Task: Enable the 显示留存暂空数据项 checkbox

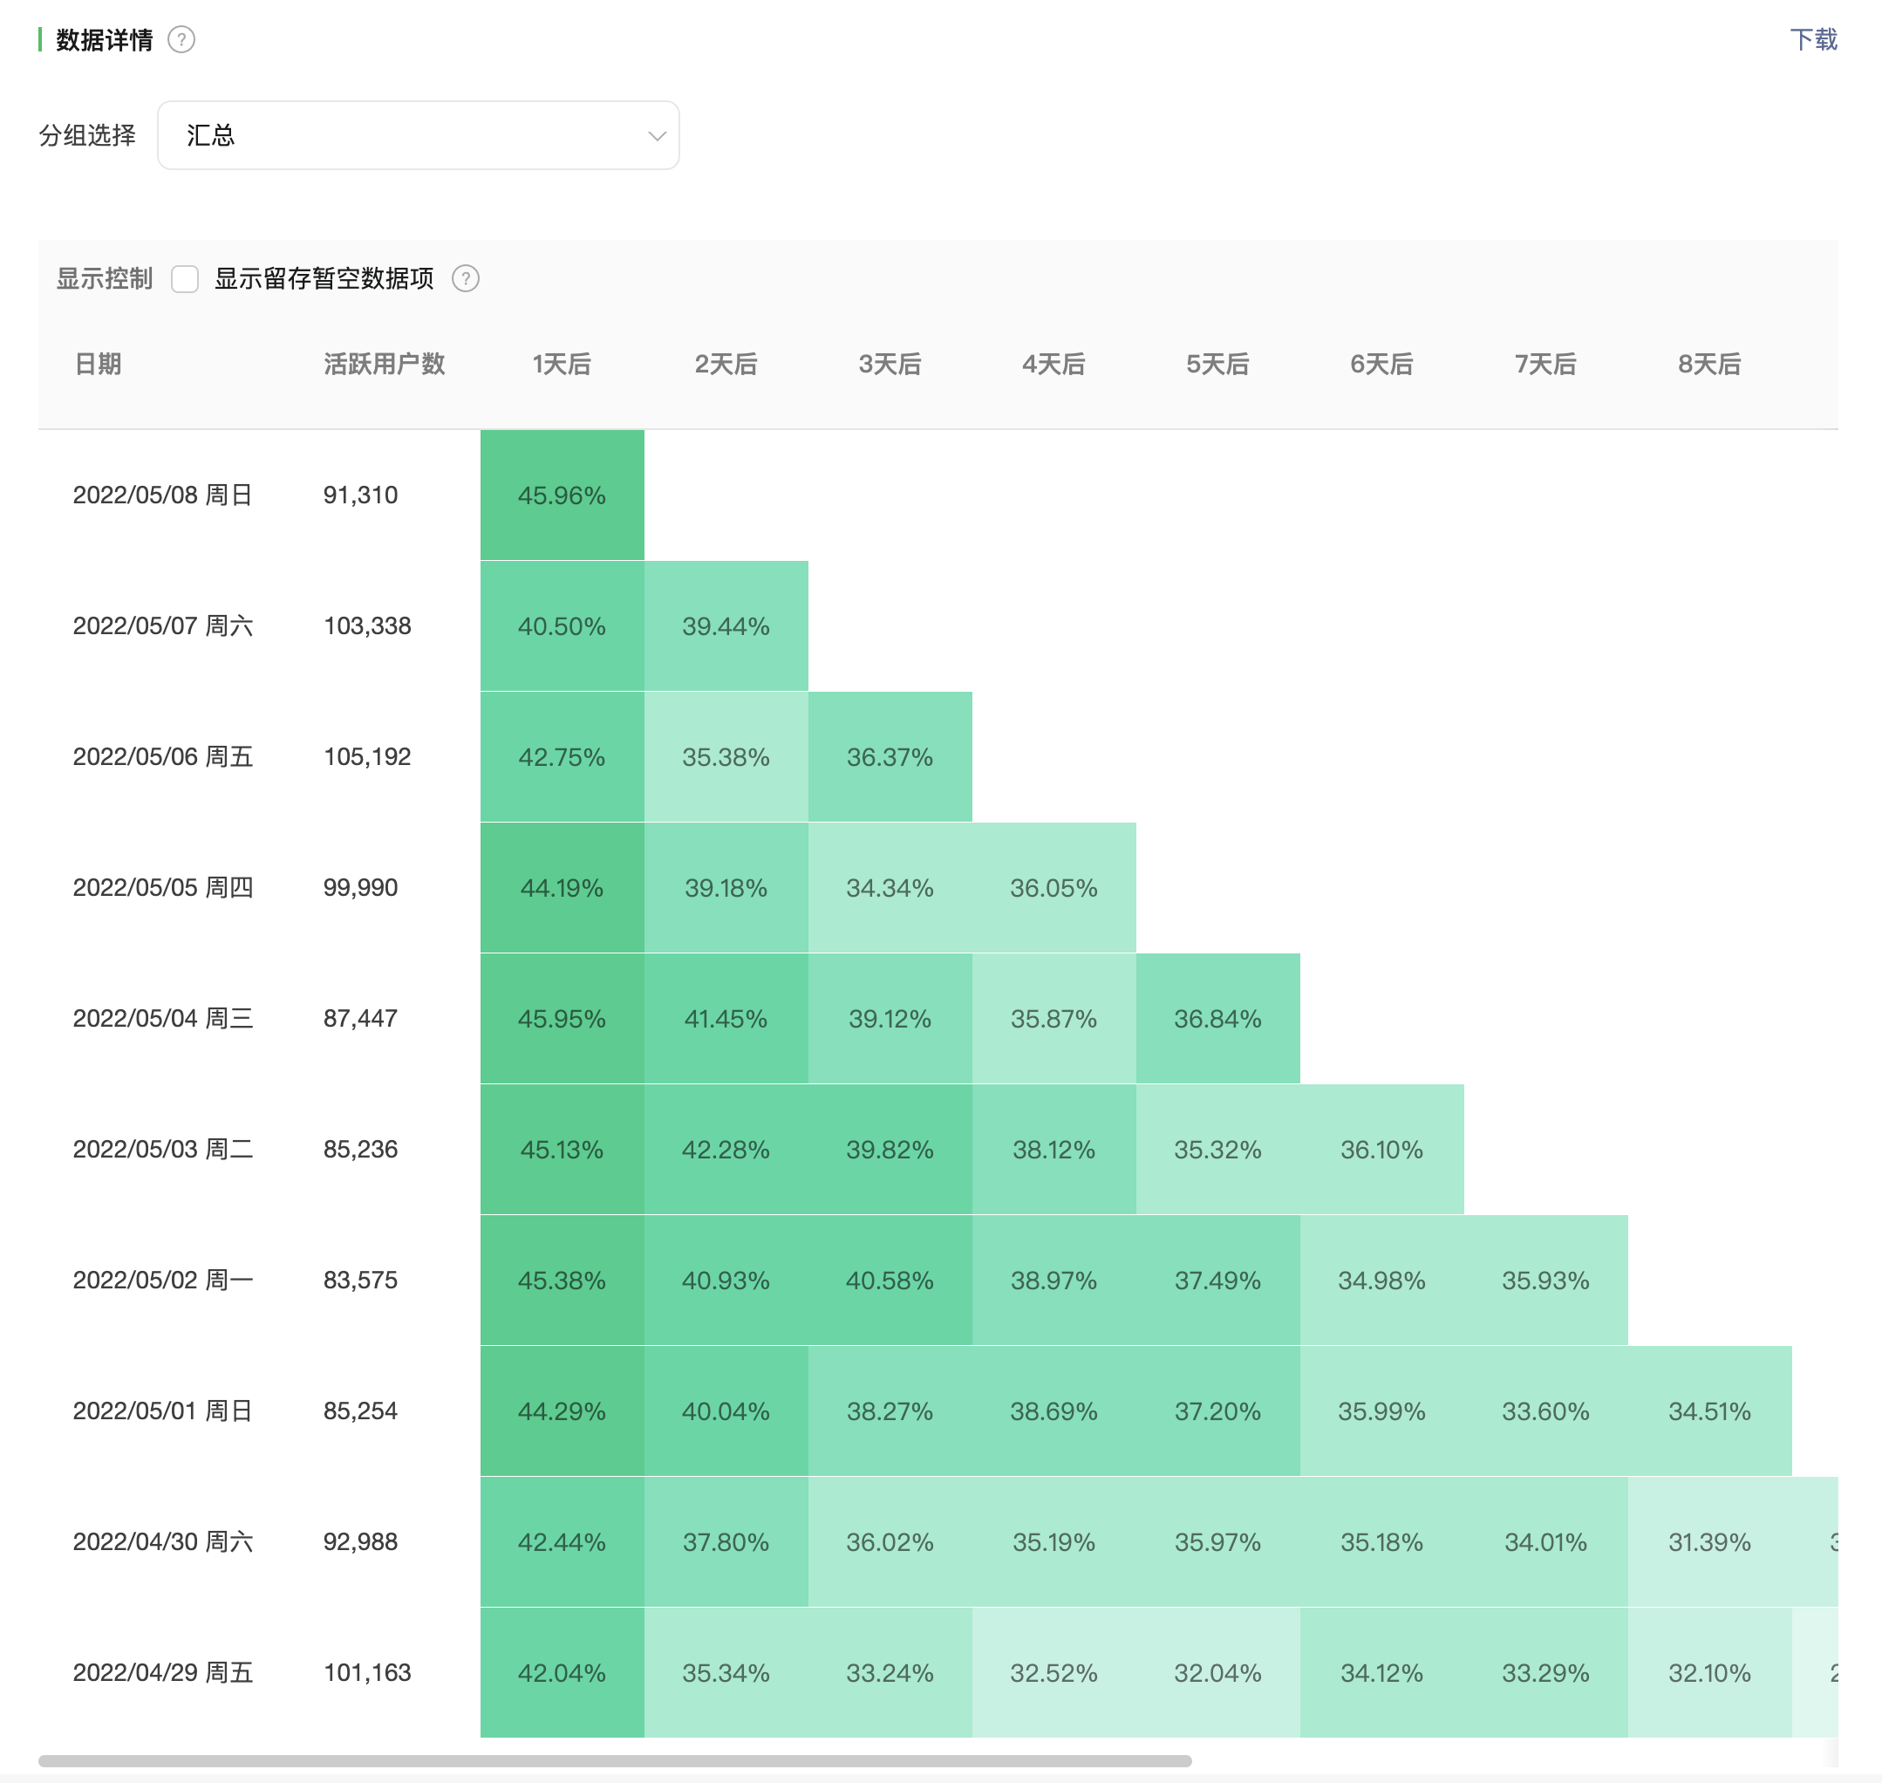Action: 184,278
